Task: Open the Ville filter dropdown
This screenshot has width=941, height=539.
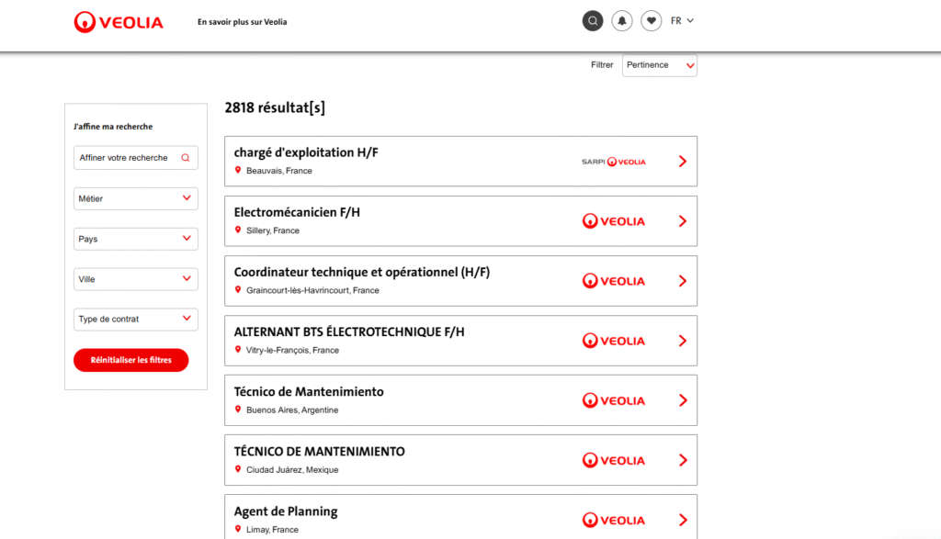Action: click(135, 278)
